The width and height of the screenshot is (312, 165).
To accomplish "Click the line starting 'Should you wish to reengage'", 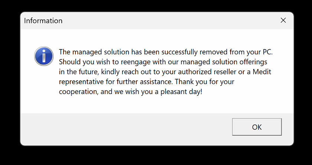I will pyautogui.click(x=163, y=62).
